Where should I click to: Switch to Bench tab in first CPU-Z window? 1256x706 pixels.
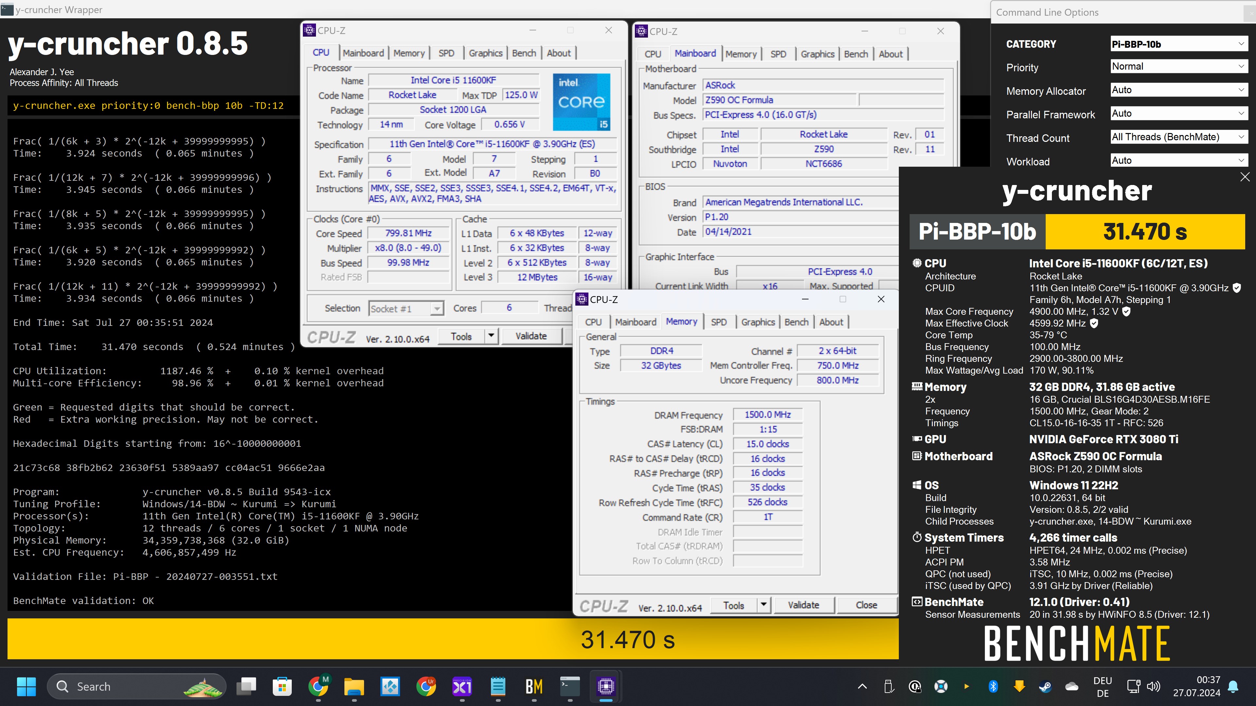tap(524, 53)
